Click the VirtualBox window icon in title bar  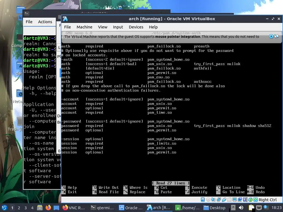(x=65, y=19)
